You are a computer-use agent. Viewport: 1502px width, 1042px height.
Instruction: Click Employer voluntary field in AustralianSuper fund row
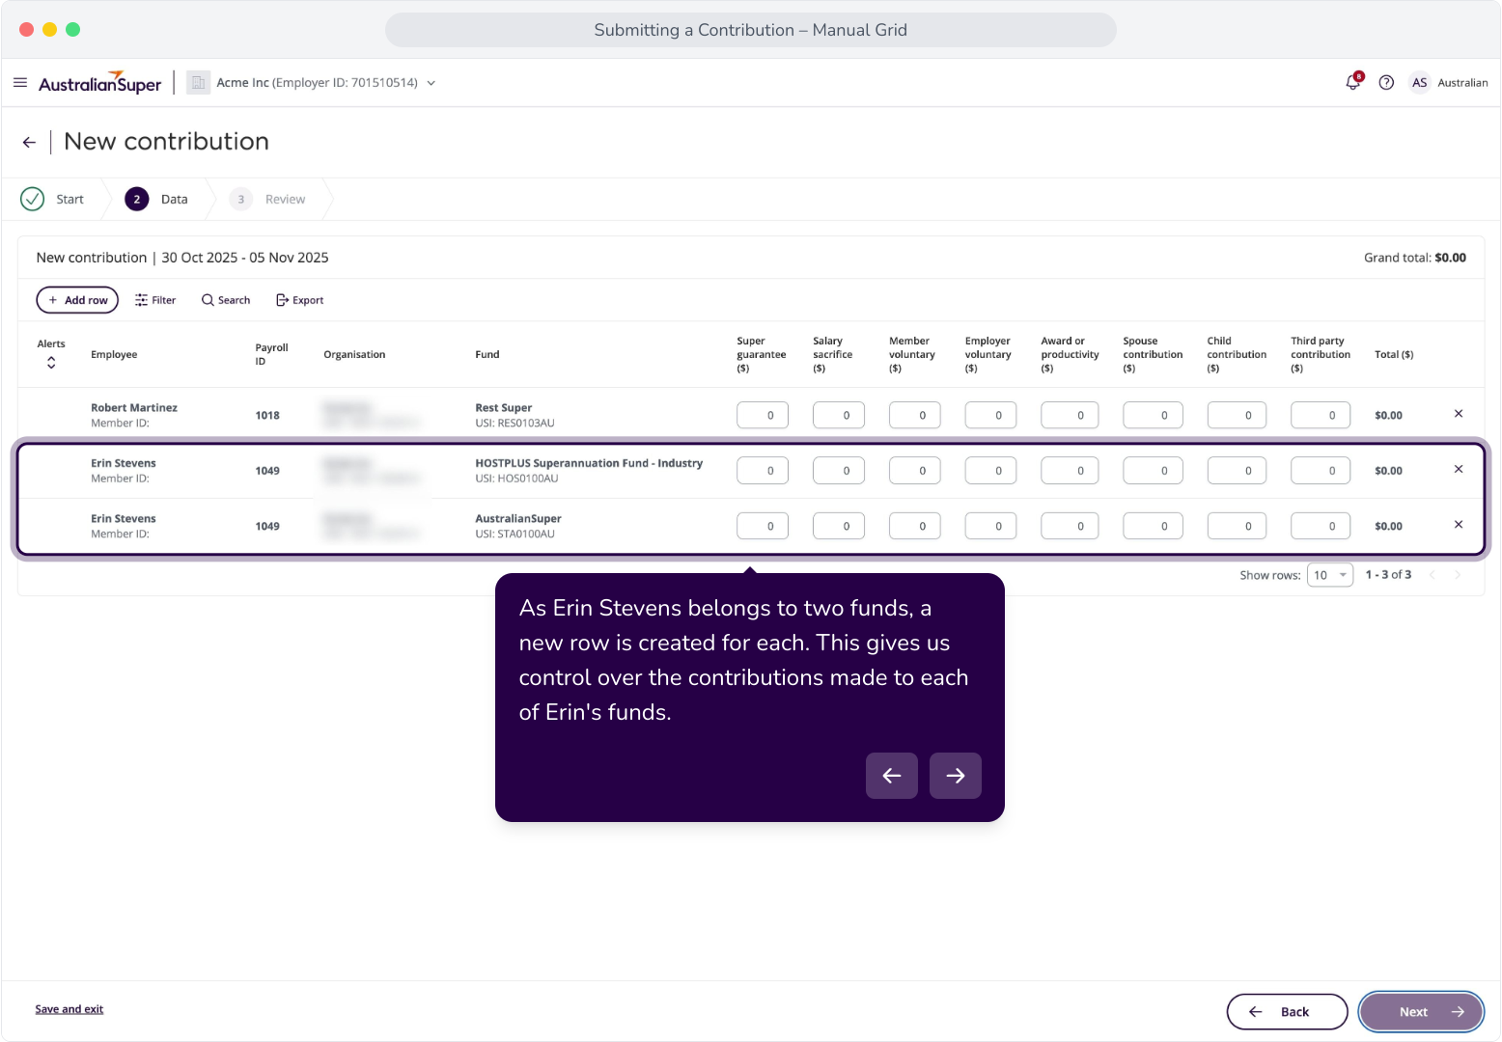tap(991, 526)
